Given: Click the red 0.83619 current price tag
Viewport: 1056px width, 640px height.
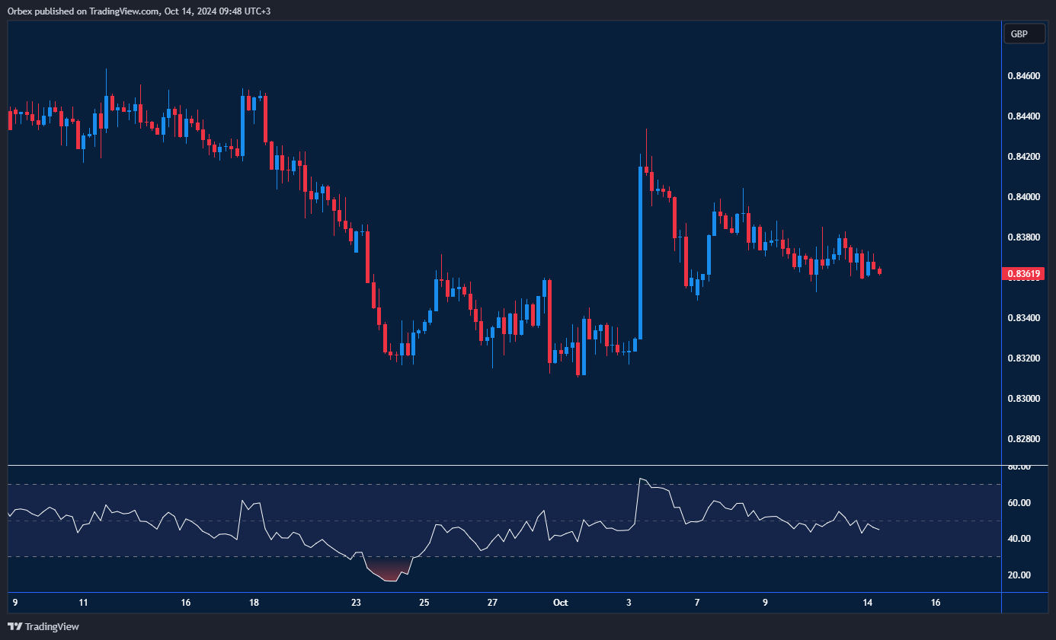Looking at the screenshot, I should click(x=1024, y=273).
